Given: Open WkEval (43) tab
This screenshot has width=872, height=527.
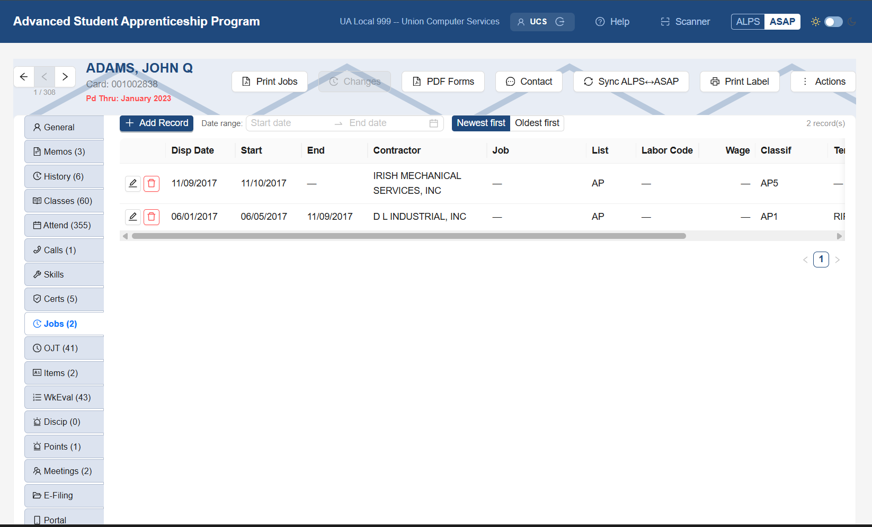Looking at the screenshot, I should coord(64,397).
